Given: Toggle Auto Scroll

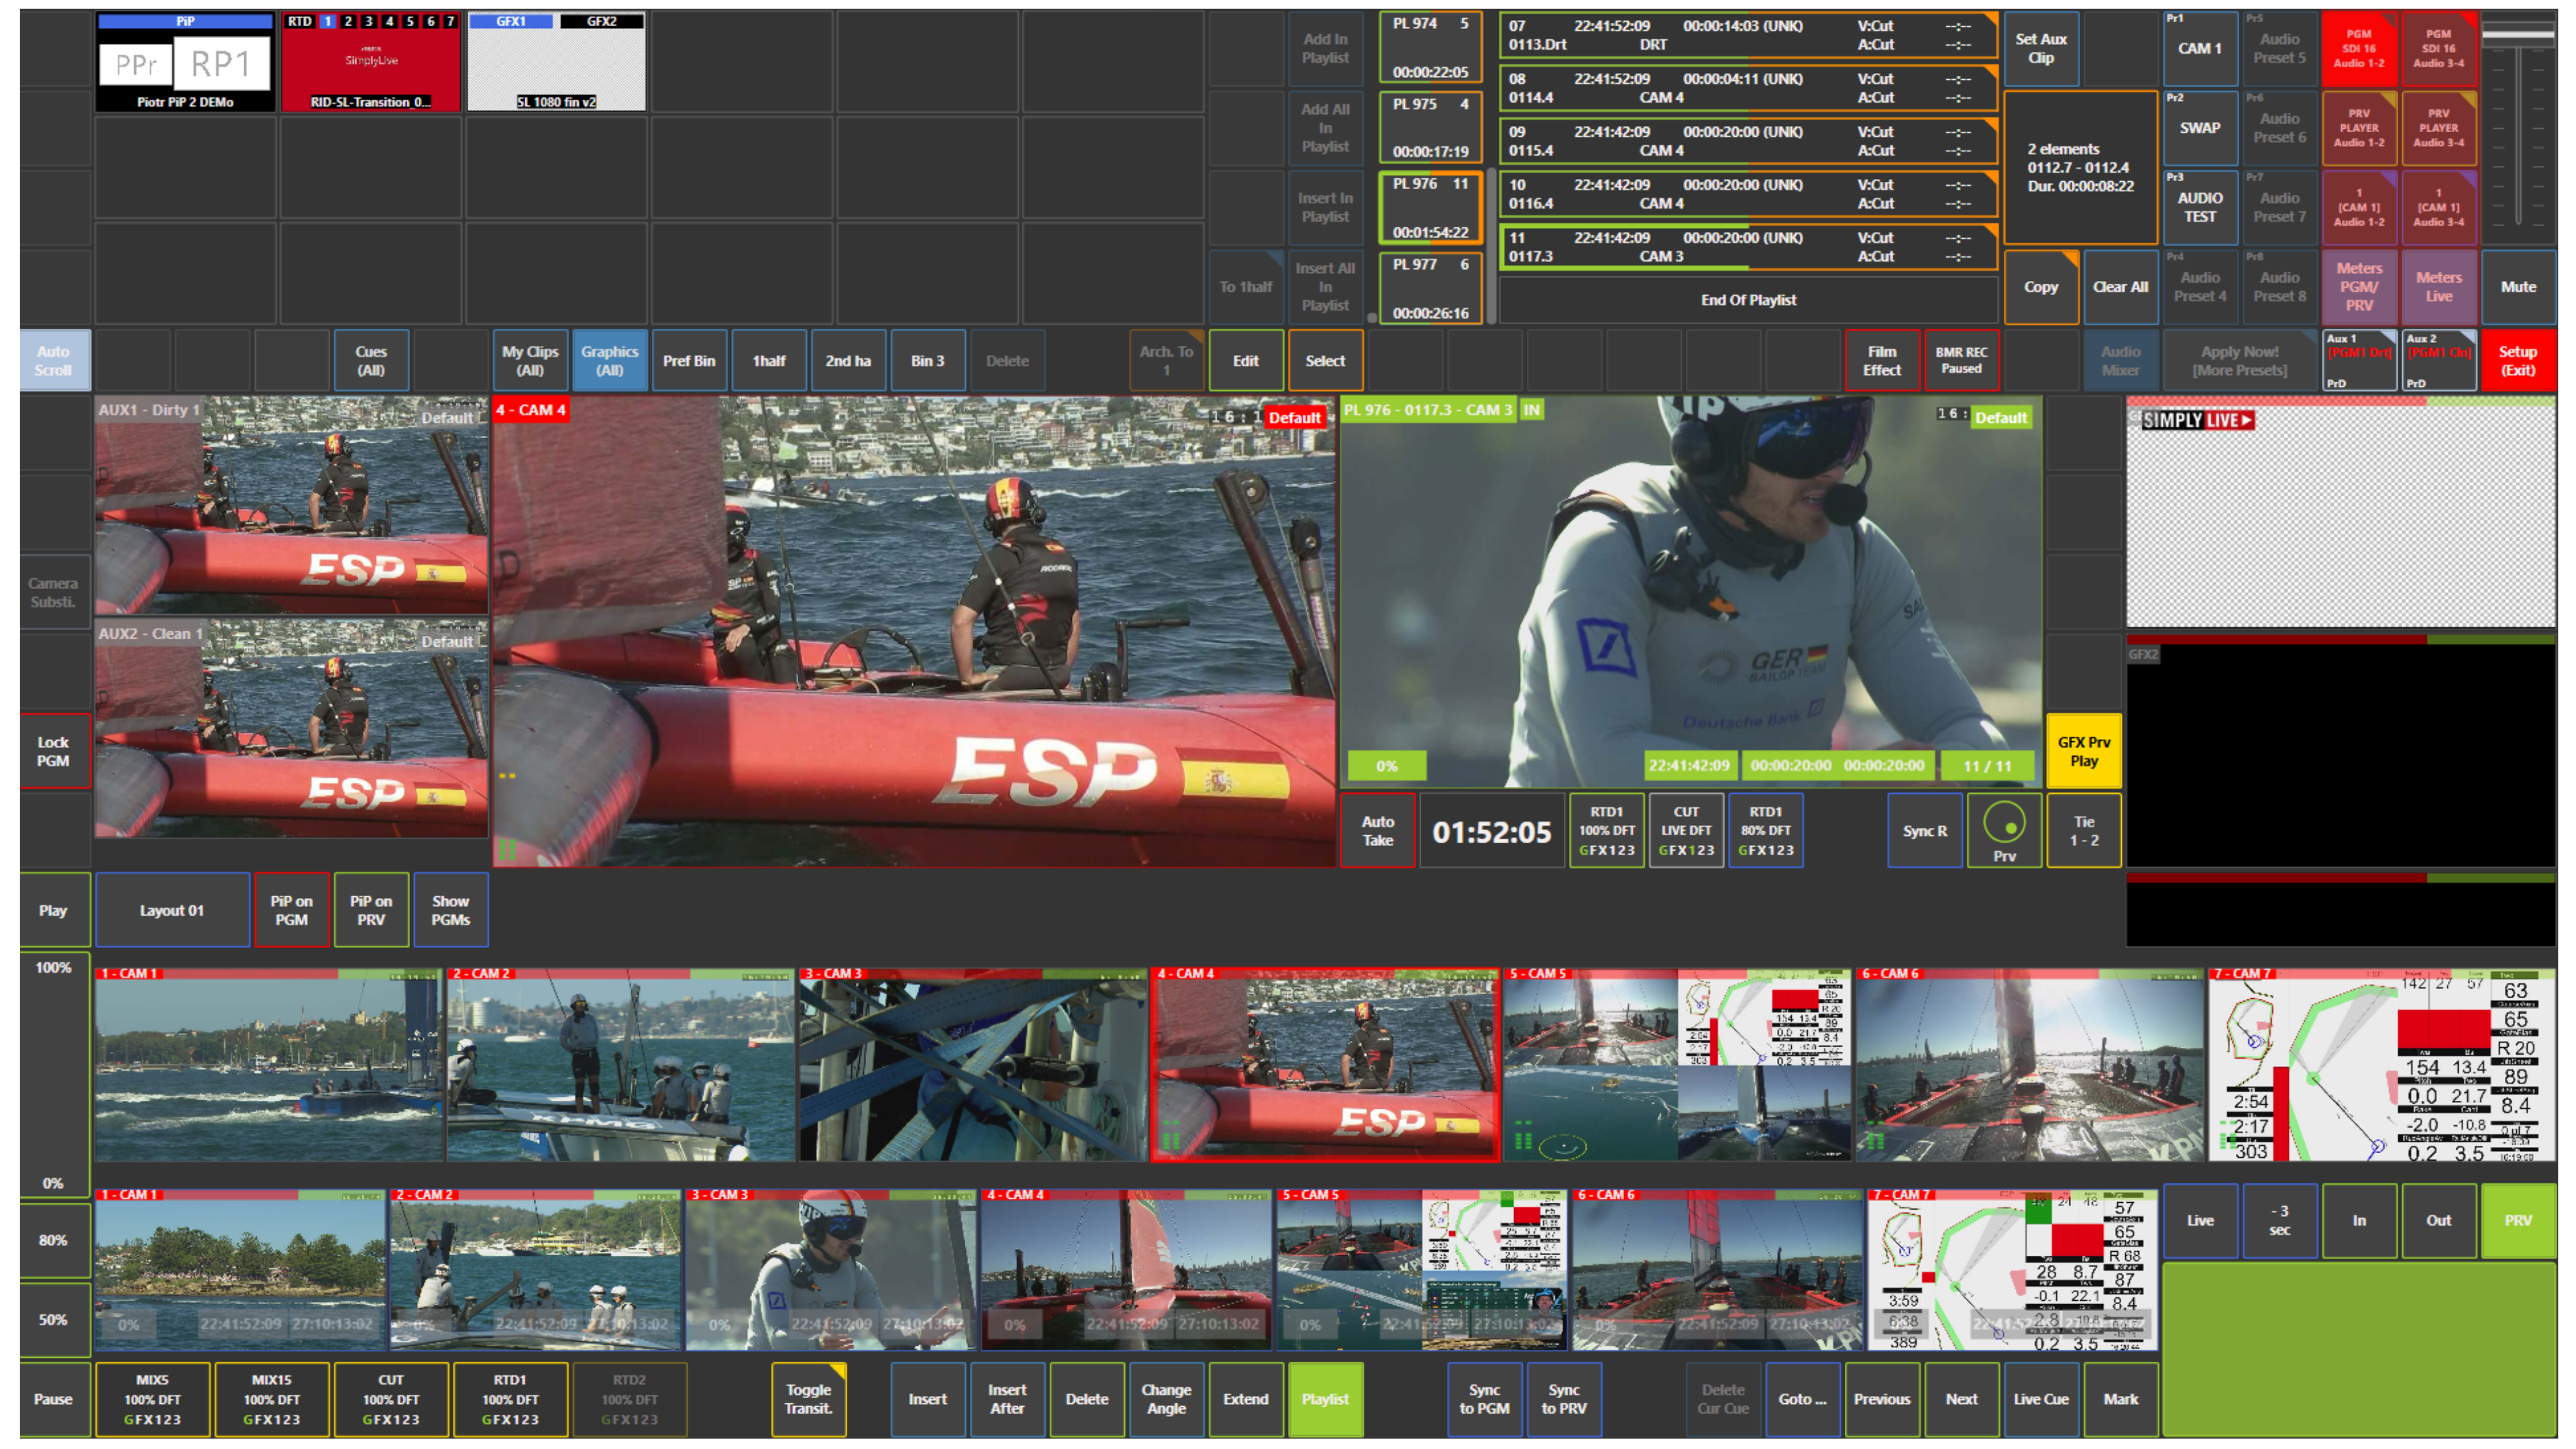Looking at the screenshot, I should 54,360.
